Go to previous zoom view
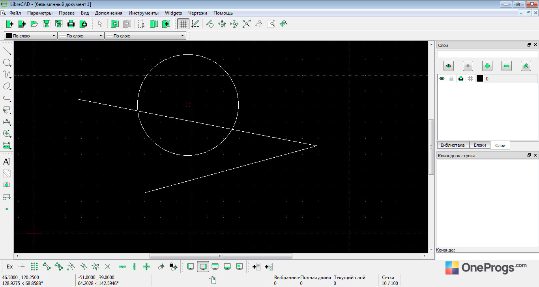539x287 pixels. [259, 24]
